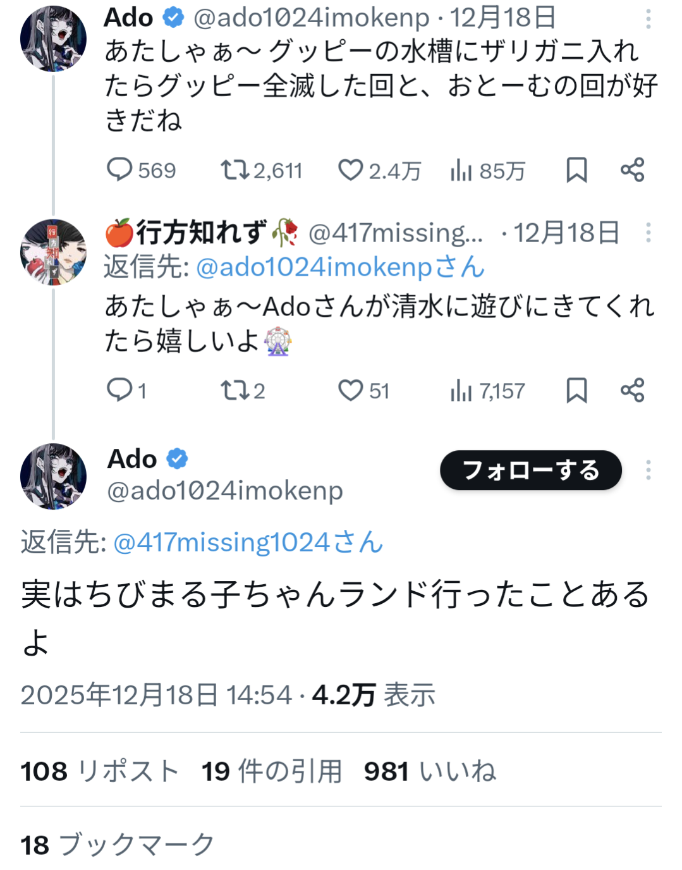Open more options on main Ado tweet
This screenshot has width=682, height=870.
tap(648, 470)
